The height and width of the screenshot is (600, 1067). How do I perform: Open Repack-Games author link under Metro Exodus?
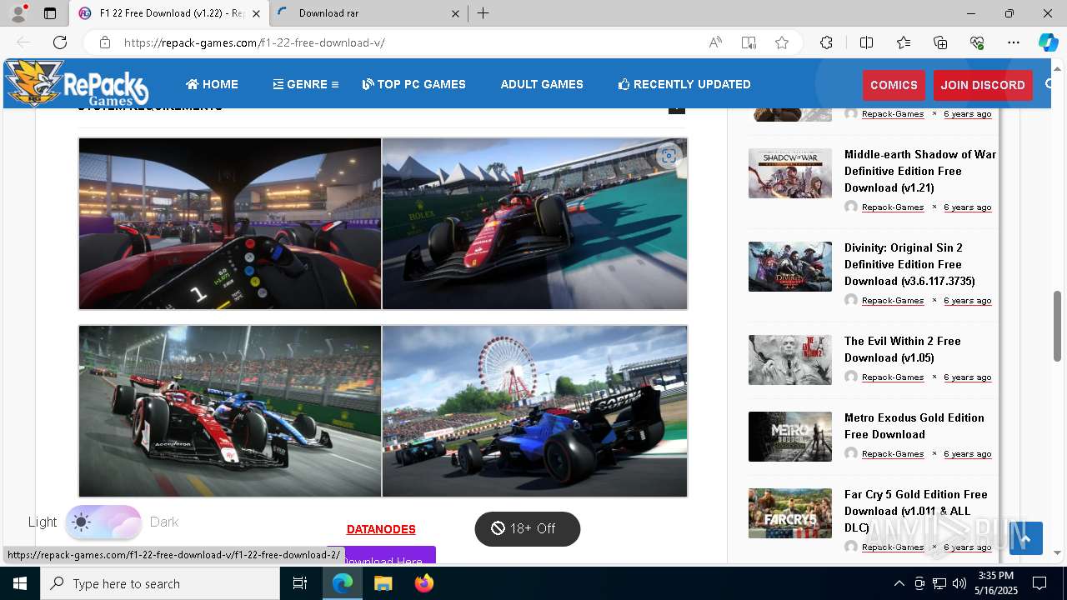click(893, 454)
